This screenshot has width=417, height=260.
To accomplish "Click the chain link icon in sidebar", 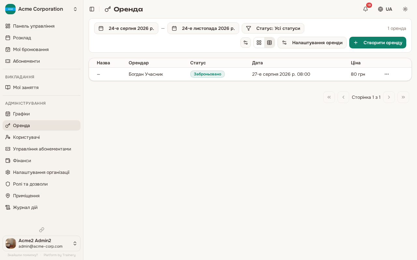I will pos(42,230).
